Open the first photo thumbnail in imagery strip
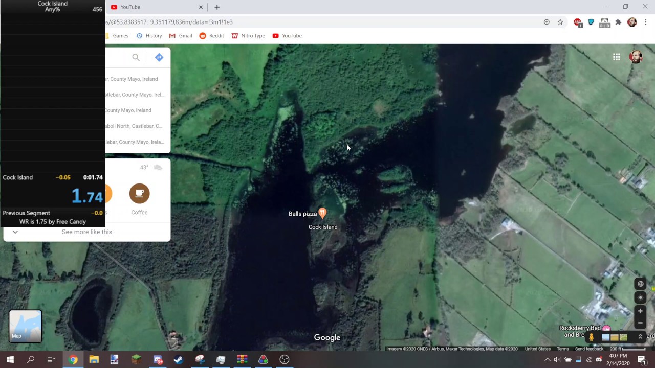This screenshot has height=368, width=655. point(606,337)
